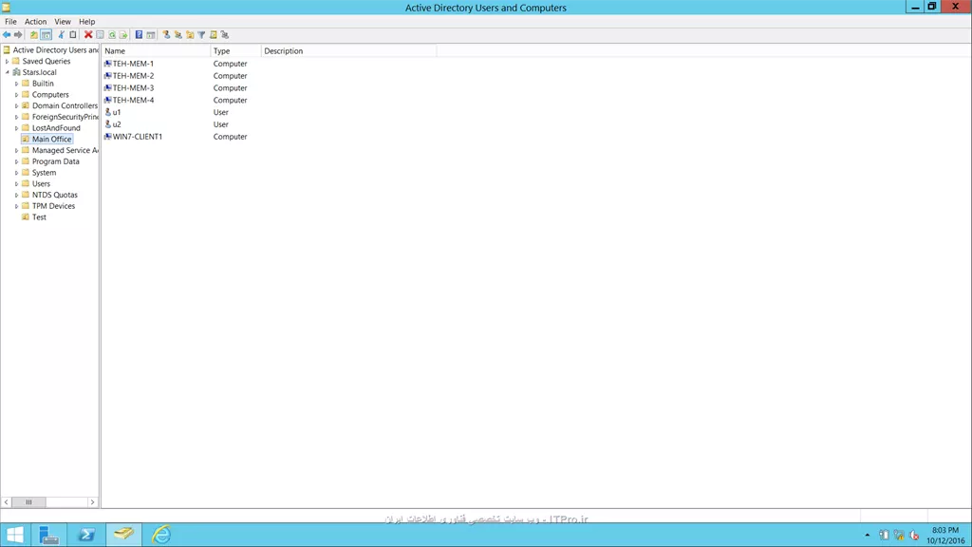The height and width of the screenshot is (547, 972).
Task: Click the Export List toolbar icon
Action: click(x=122, y=35)
